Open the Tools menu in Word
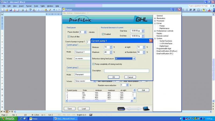The height and width of the screenshot is (121, 215). 36,6
